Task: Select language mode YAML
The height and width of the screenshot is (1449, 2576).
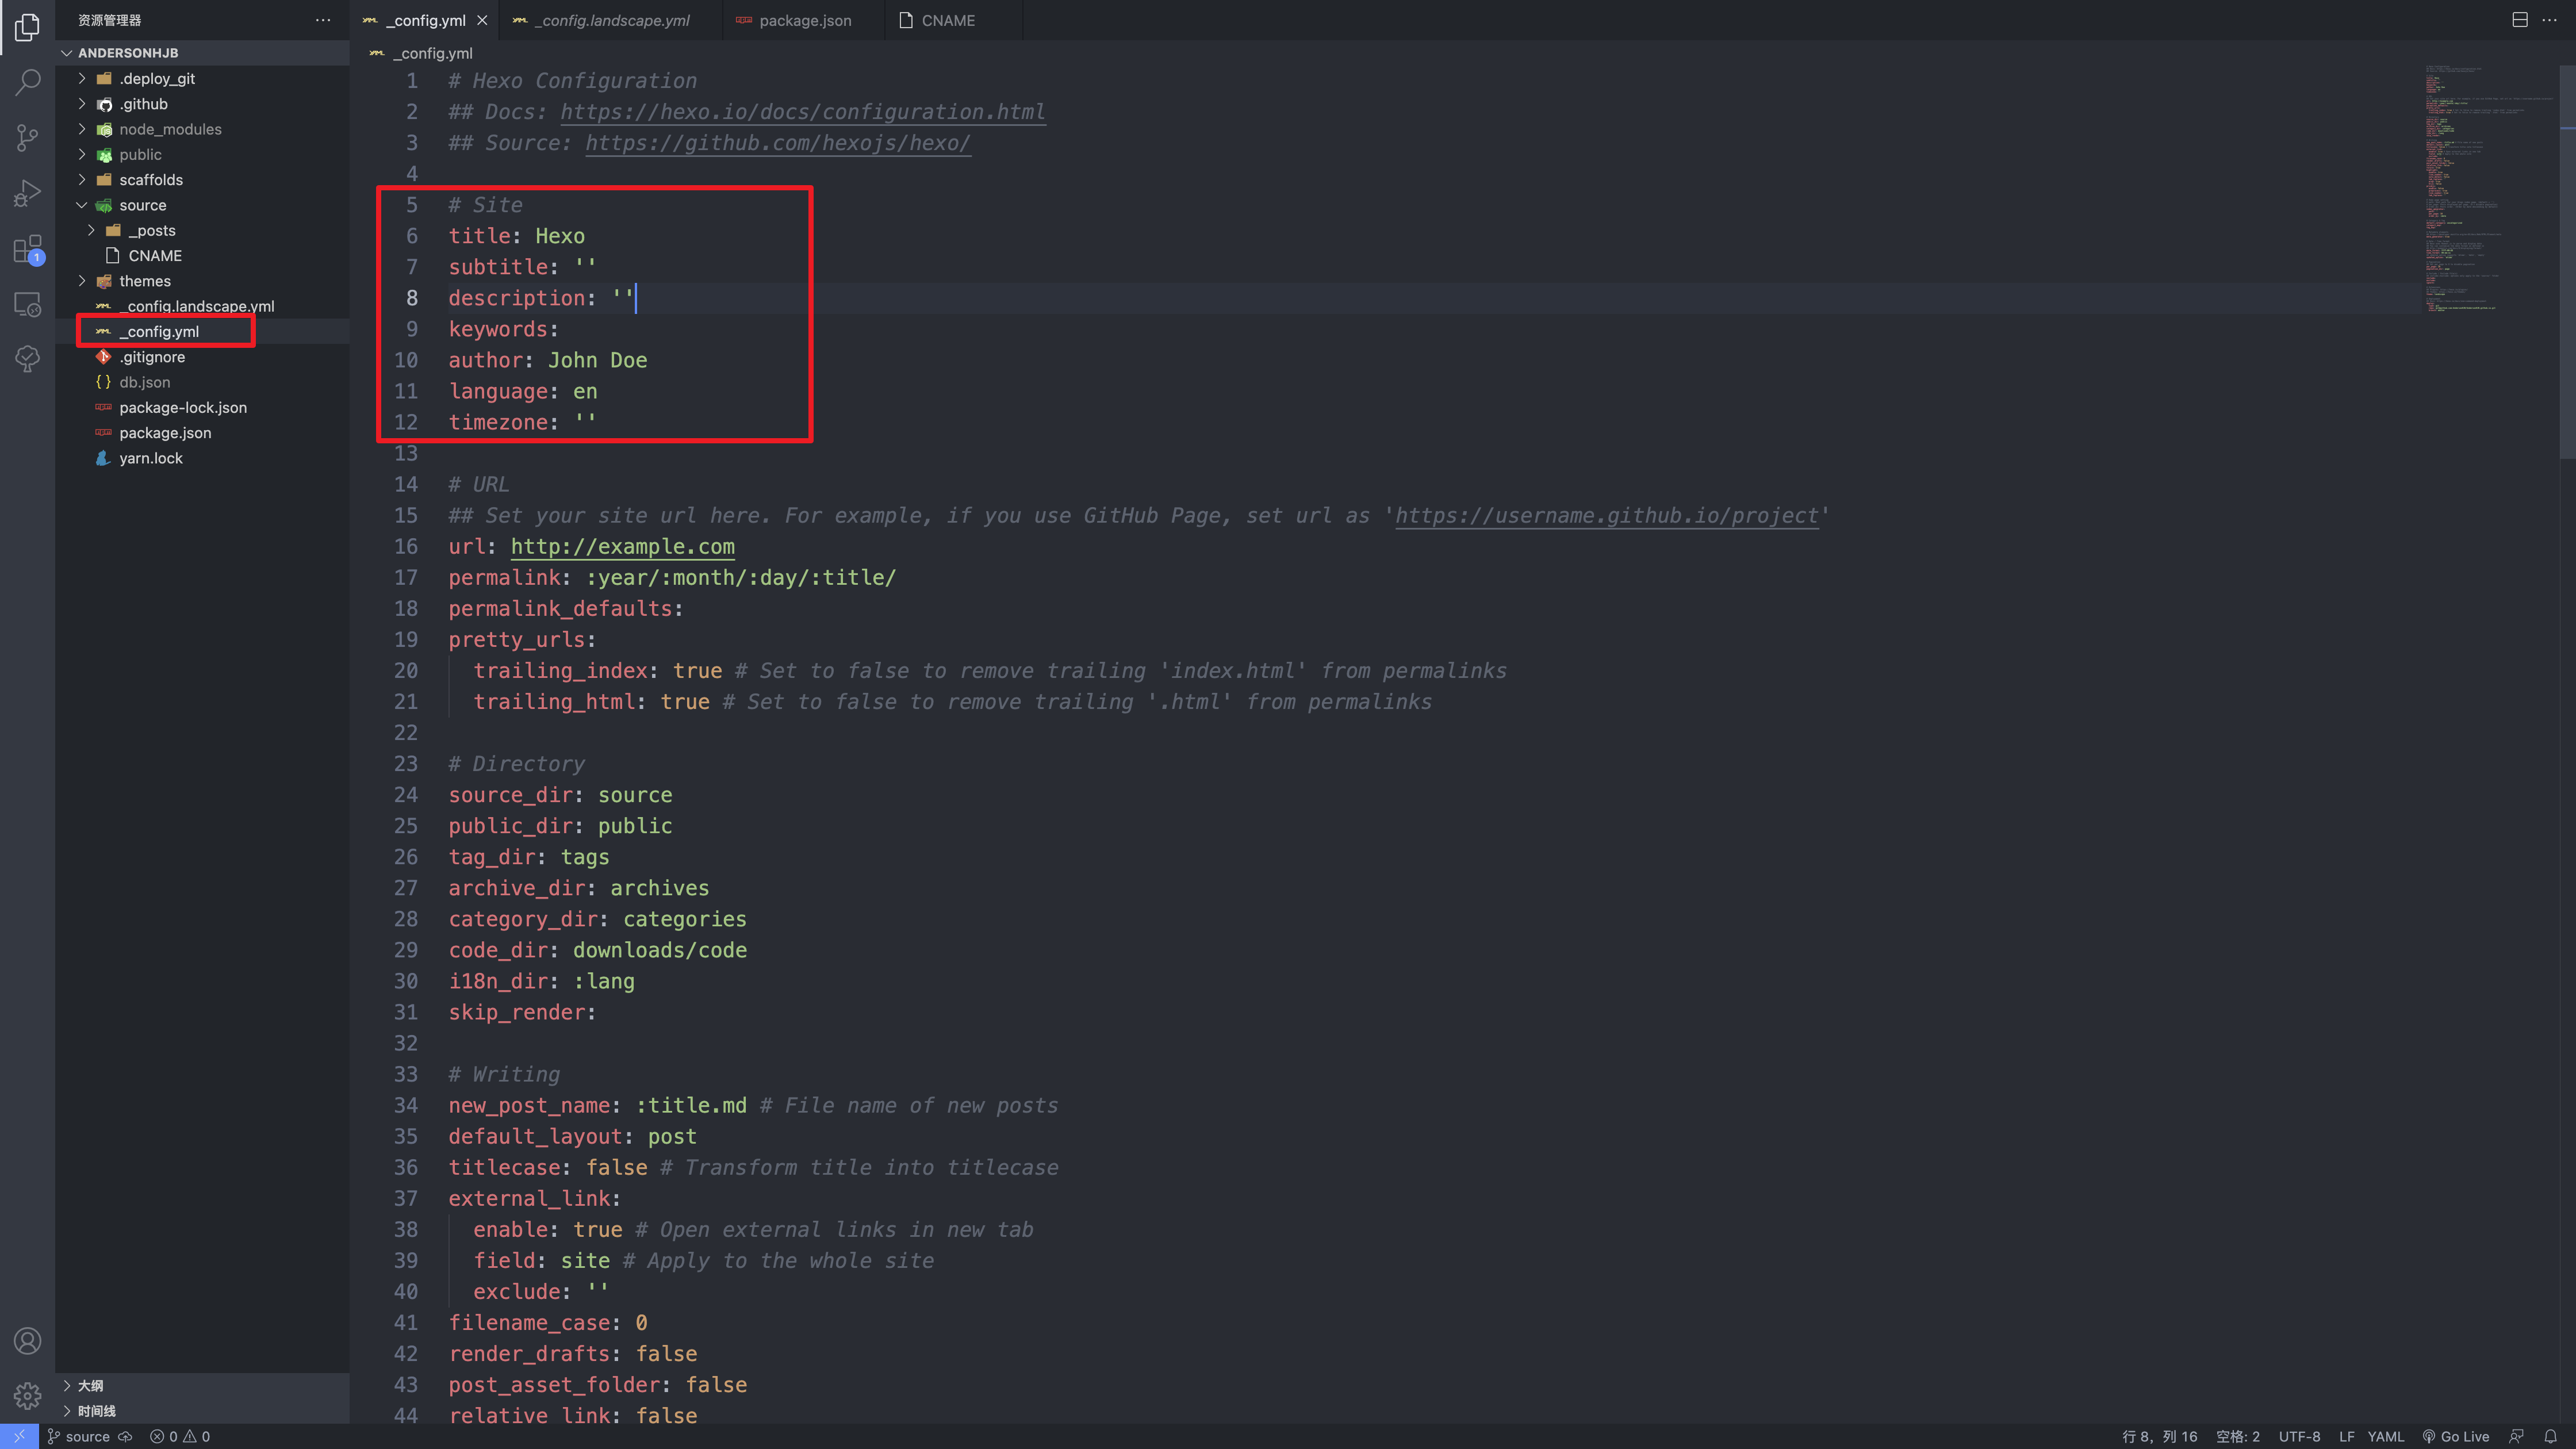Action: point(2385,1436)
